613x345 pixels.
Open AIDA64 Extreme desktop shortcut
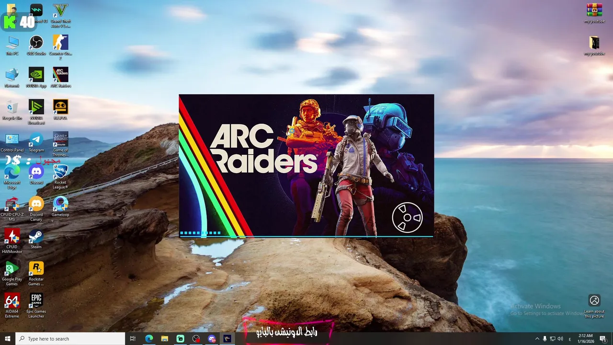(12, 306)
